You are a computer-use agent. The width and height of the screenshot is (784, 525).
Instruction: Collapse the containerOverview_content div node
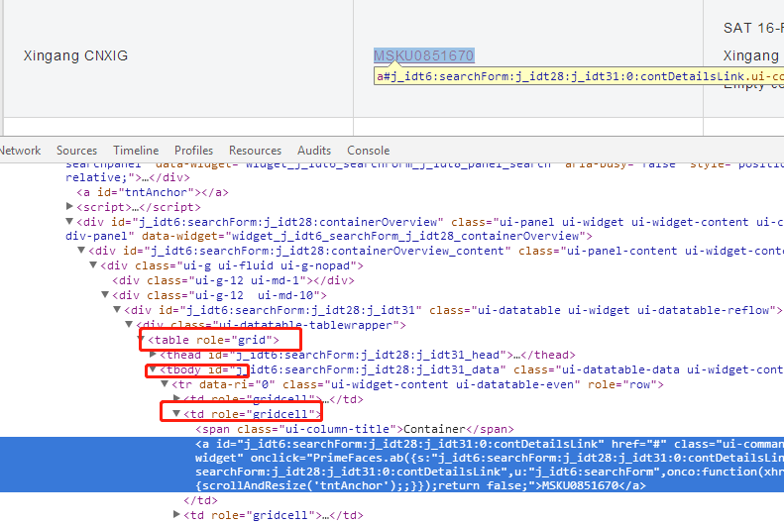[81, 250]
